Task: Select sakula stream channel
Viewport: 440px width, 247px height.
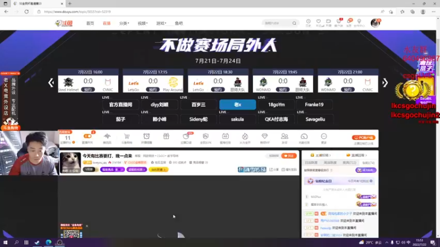Action: pos(238,119)
